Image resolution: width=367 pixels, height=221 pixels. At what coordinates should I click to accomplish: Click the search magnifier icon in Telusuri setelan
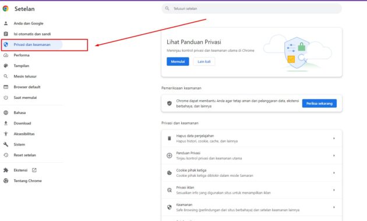(167, 8)
